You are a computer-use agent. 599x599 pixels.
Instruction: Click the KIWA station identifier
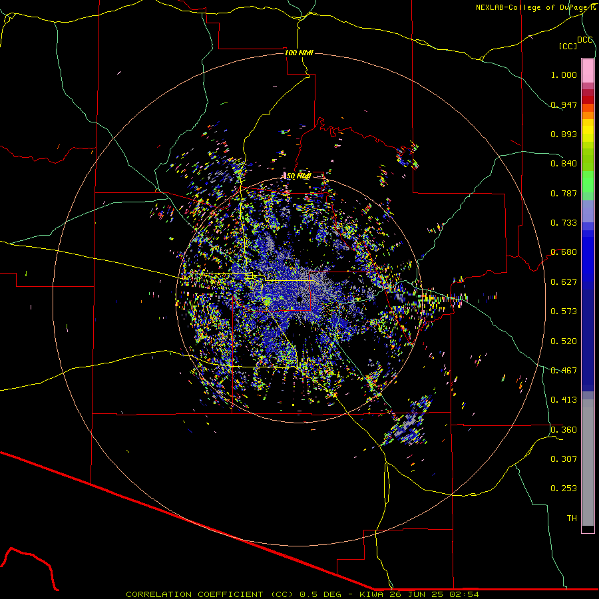[x=373, y=594]
